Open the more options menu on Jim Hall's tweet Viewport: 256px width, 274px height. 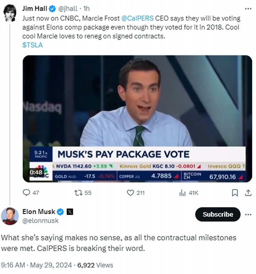tap(248, 8)
